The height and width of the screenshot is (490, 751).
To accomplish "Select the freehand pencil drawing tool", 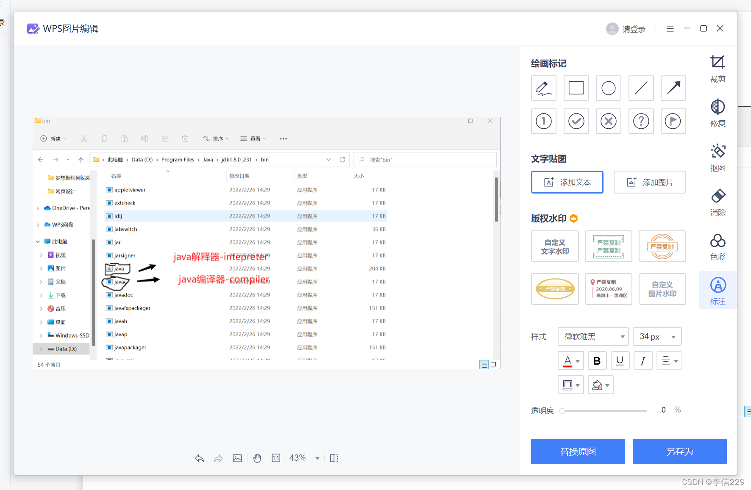I will tap(543, 88).
